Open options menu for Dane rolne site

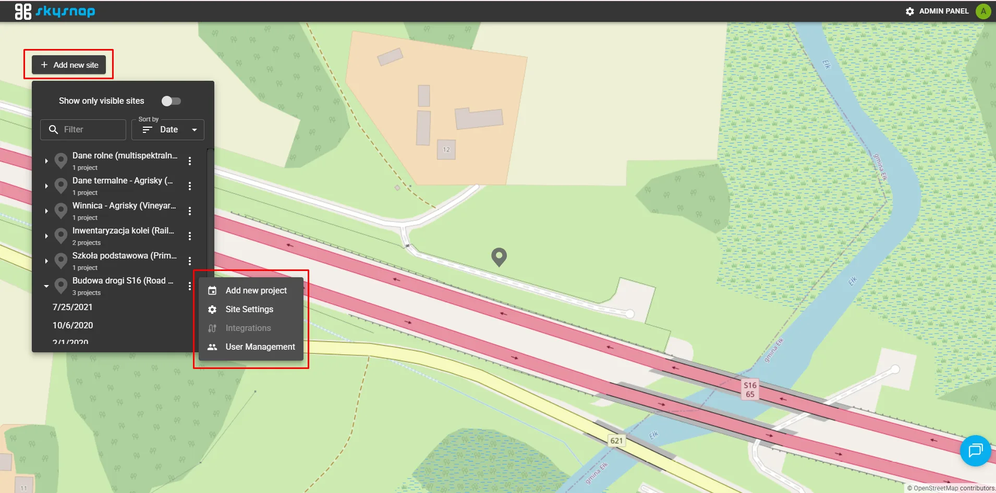click(x=190, y=161)
